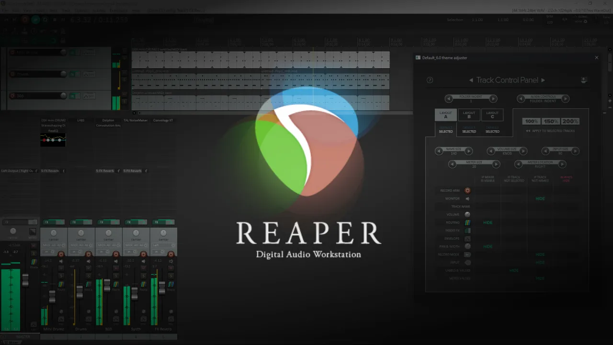Click the HIDE link in the Routing row

pos(488,222)
